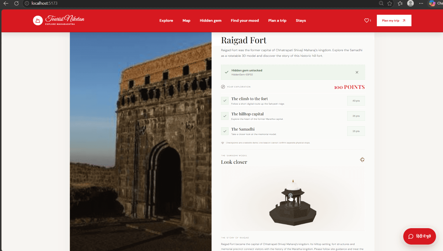Open the Stays menu item

point(301,20)
